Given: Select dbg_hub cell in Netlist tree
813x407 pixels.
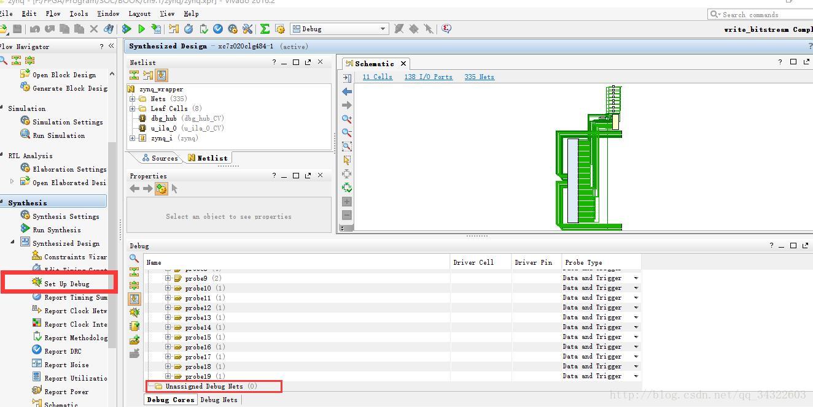Looking at the screenshot, I should 164,118.
